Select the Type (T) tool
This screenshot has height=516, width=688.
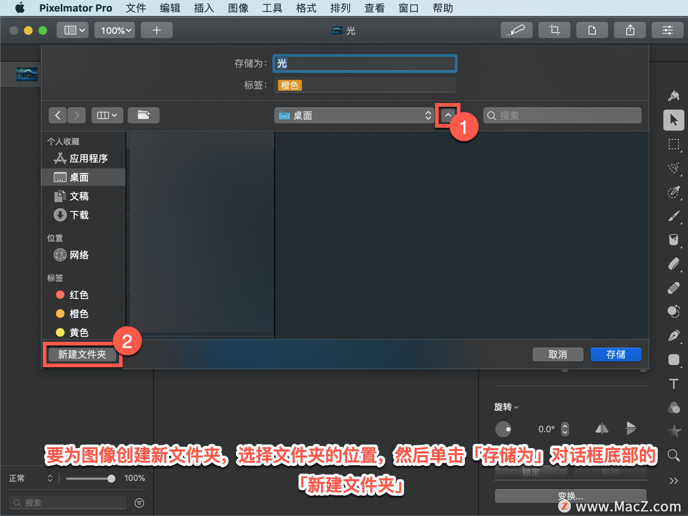click(x=674, y=384)
